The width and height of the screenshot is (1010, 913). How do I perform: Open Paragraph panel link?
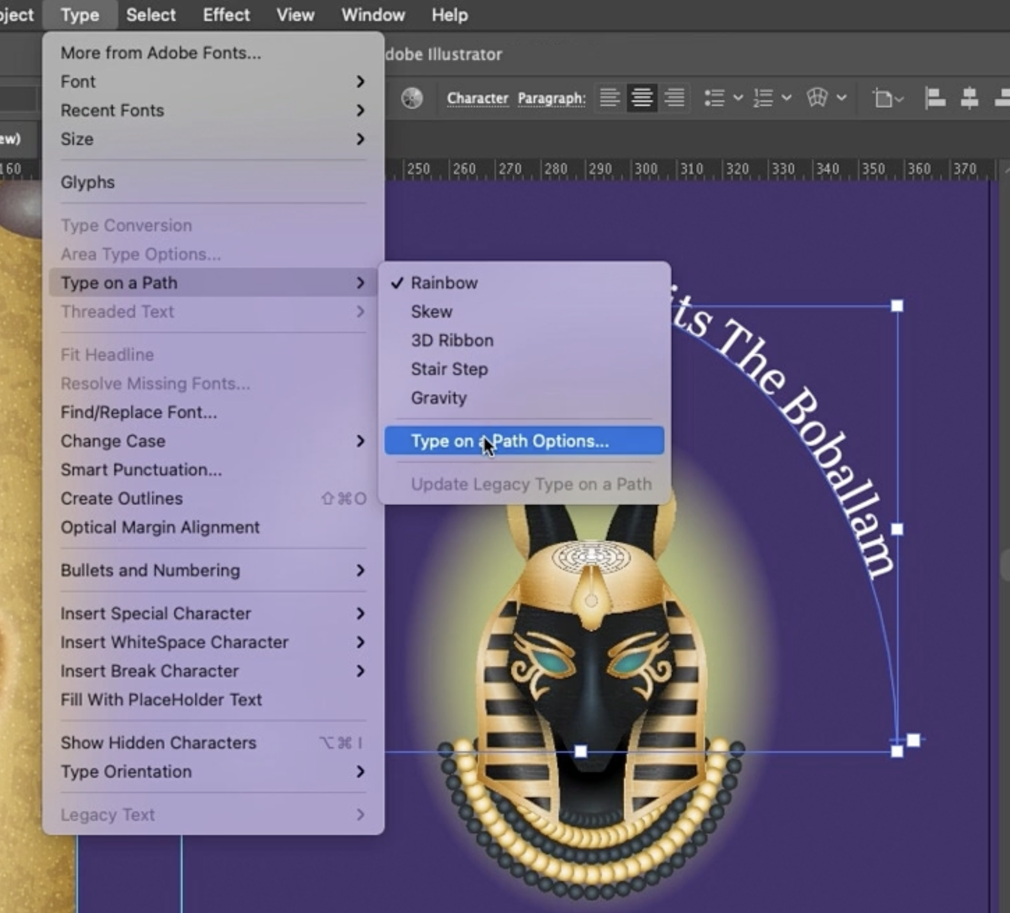(x=552, y=99)
